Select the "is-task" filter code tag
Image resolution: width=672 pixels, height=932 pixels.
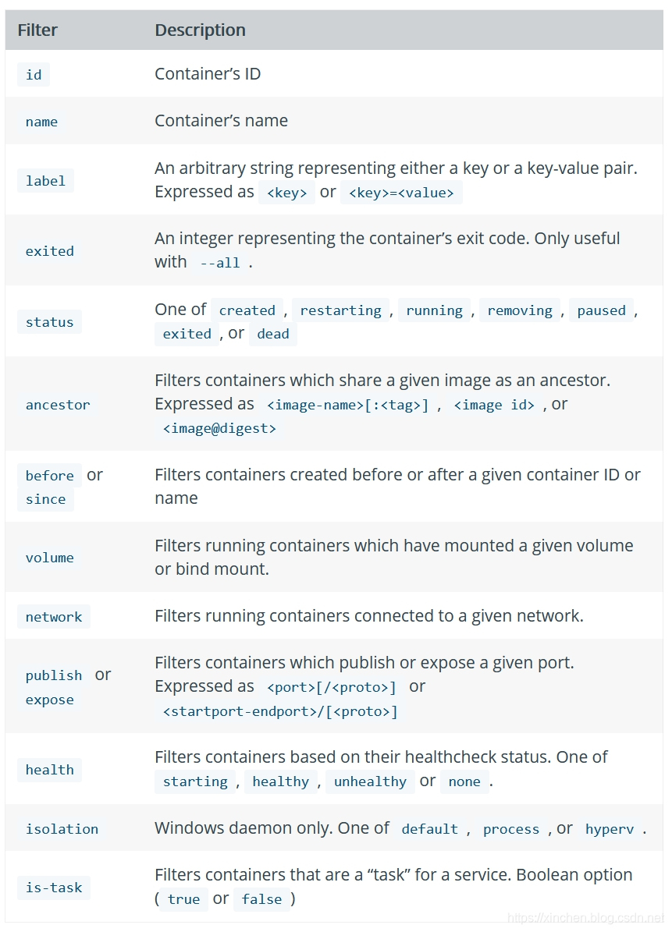54,888
